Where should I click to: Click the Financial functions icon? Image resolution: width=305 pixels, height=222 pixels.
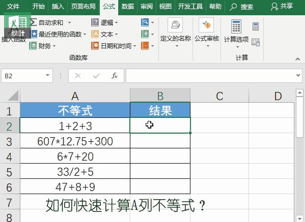coord(33,46)
